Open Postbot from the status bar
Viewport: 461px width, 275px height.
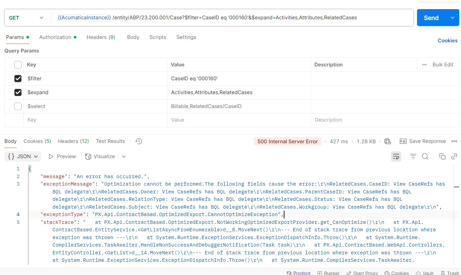pos(299,273)
